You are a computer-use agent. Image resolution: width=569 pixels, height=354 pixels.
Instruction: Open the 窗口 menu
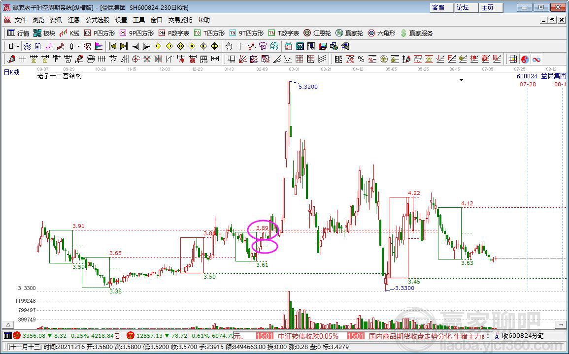coord(156,20)
